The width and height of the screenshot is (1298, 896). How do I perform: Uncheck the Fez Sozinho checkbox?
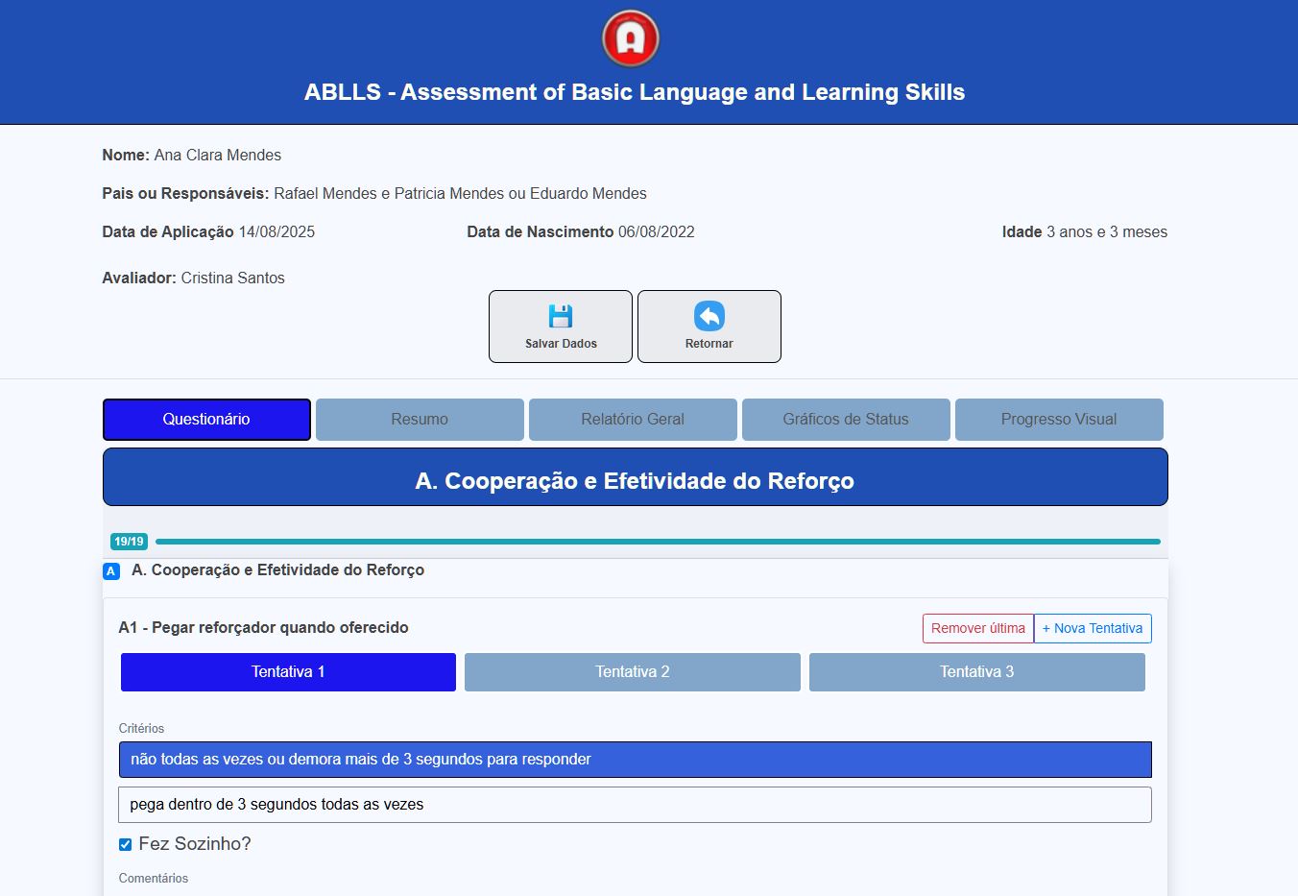click(x=125, y=845)
